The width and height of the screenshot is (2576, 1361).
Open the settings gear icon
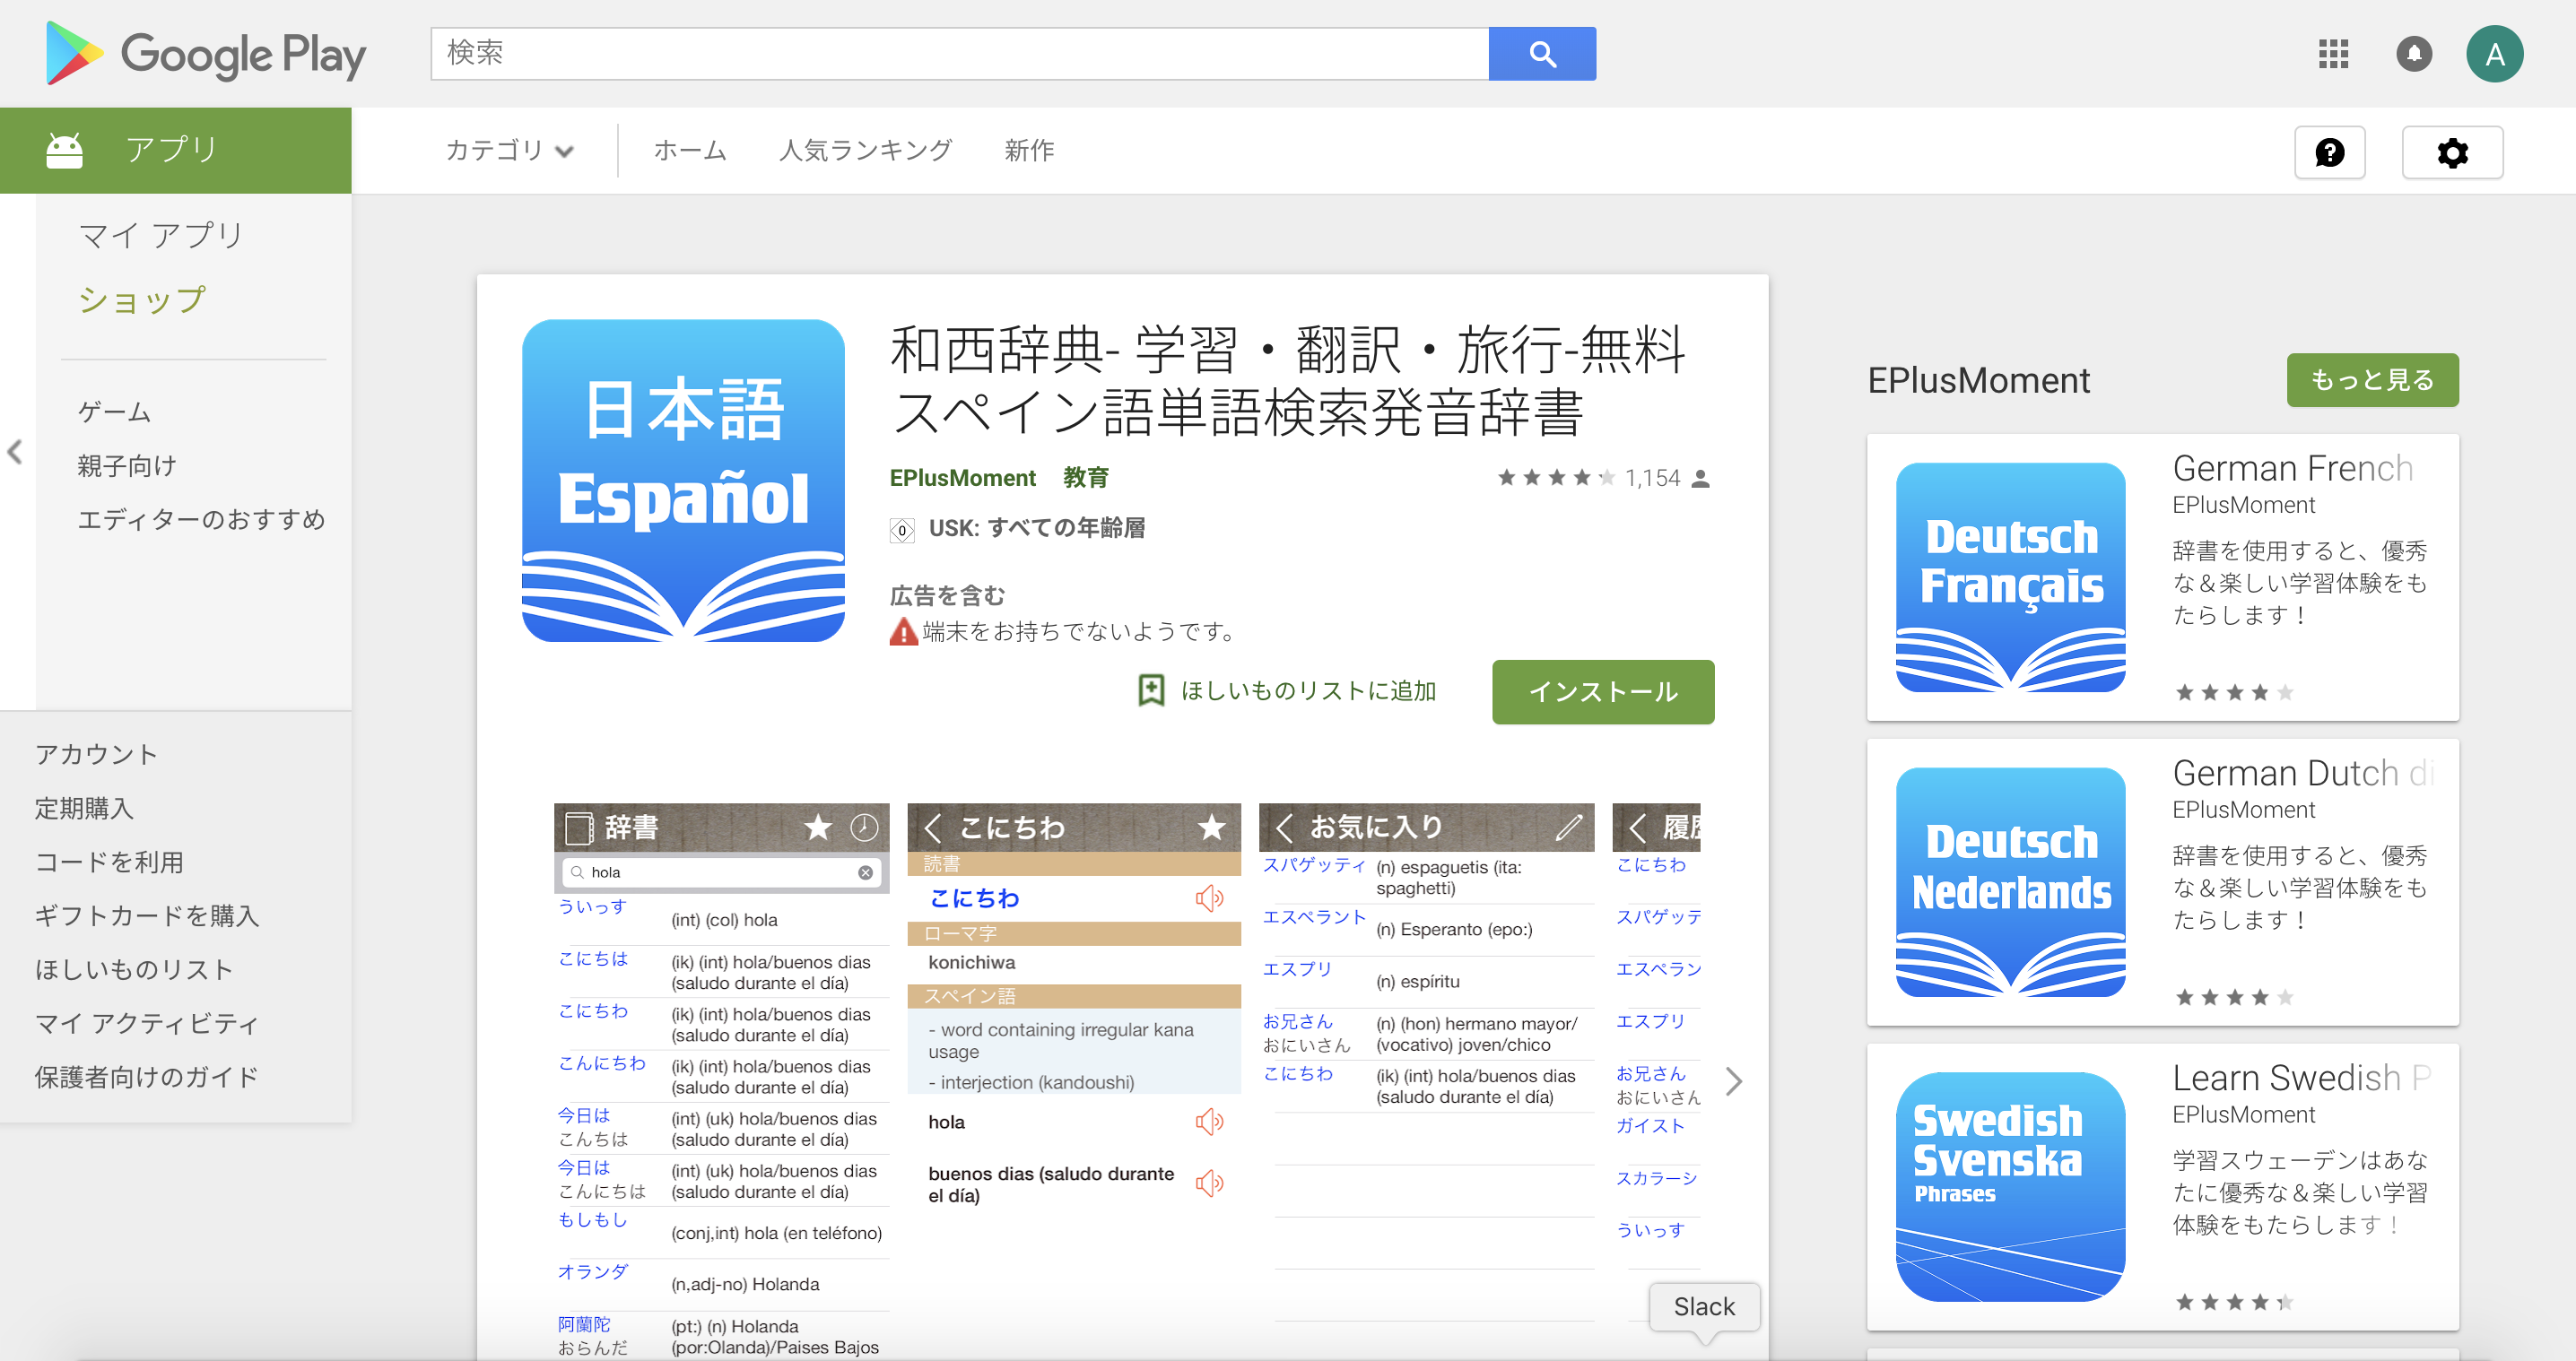click(2452, 153)
